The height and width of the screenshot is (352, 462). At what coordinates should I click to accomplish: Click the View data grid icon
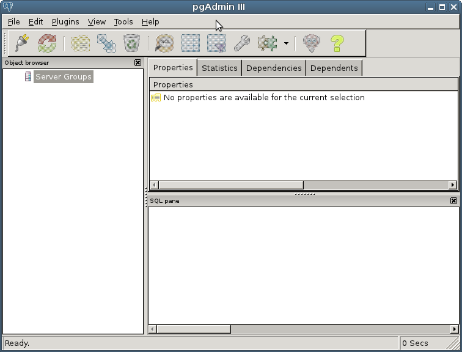191,43
